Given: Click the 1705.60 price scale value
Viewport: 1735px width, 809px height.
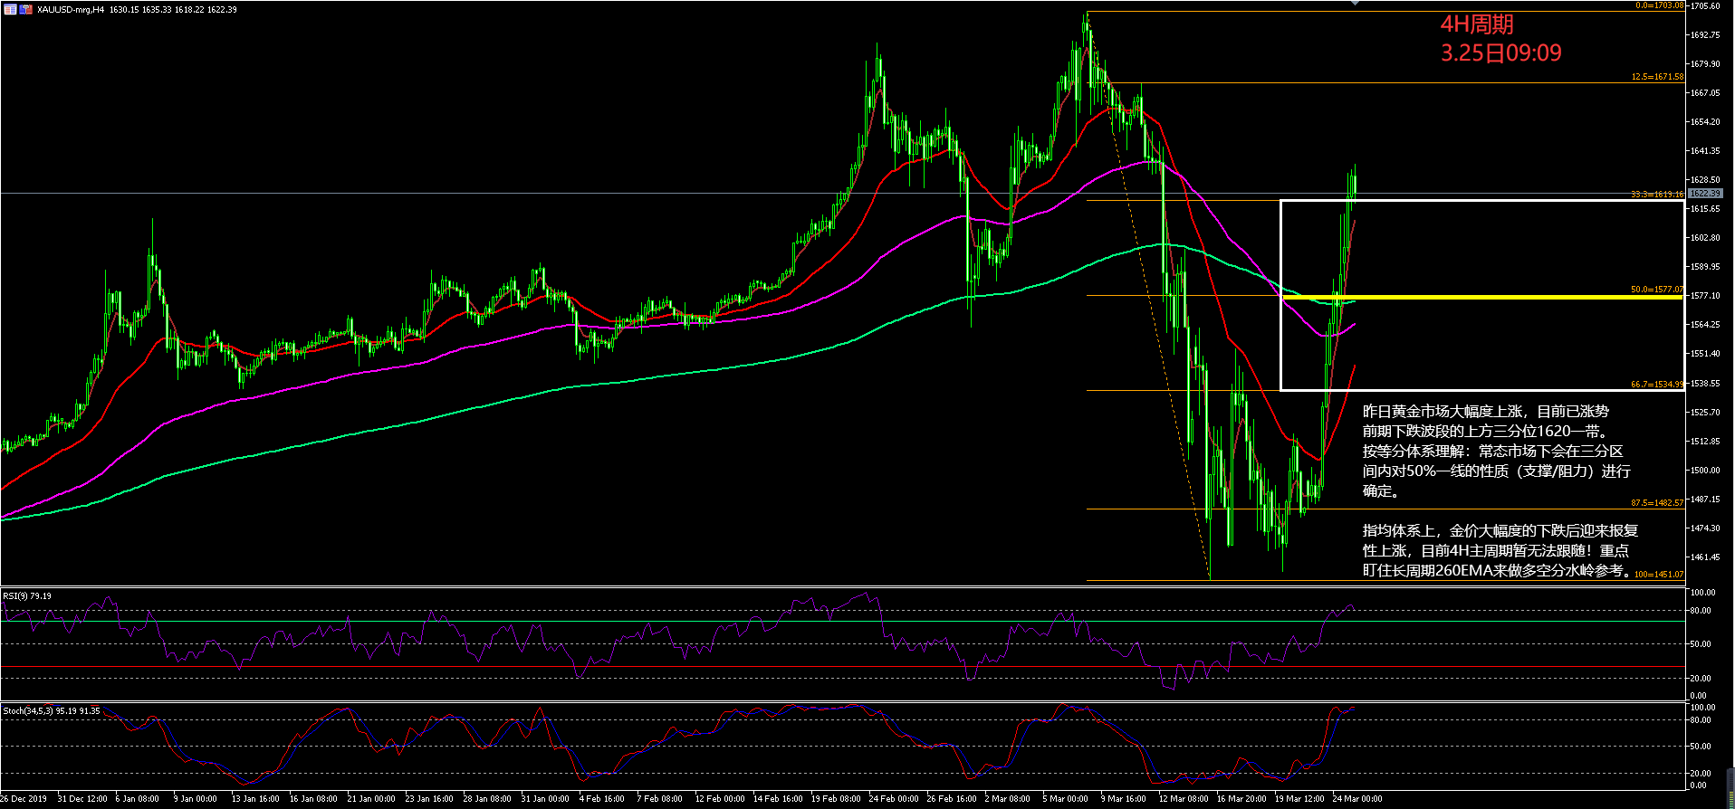Looking at the screenshot, I should pos(1705,6).
